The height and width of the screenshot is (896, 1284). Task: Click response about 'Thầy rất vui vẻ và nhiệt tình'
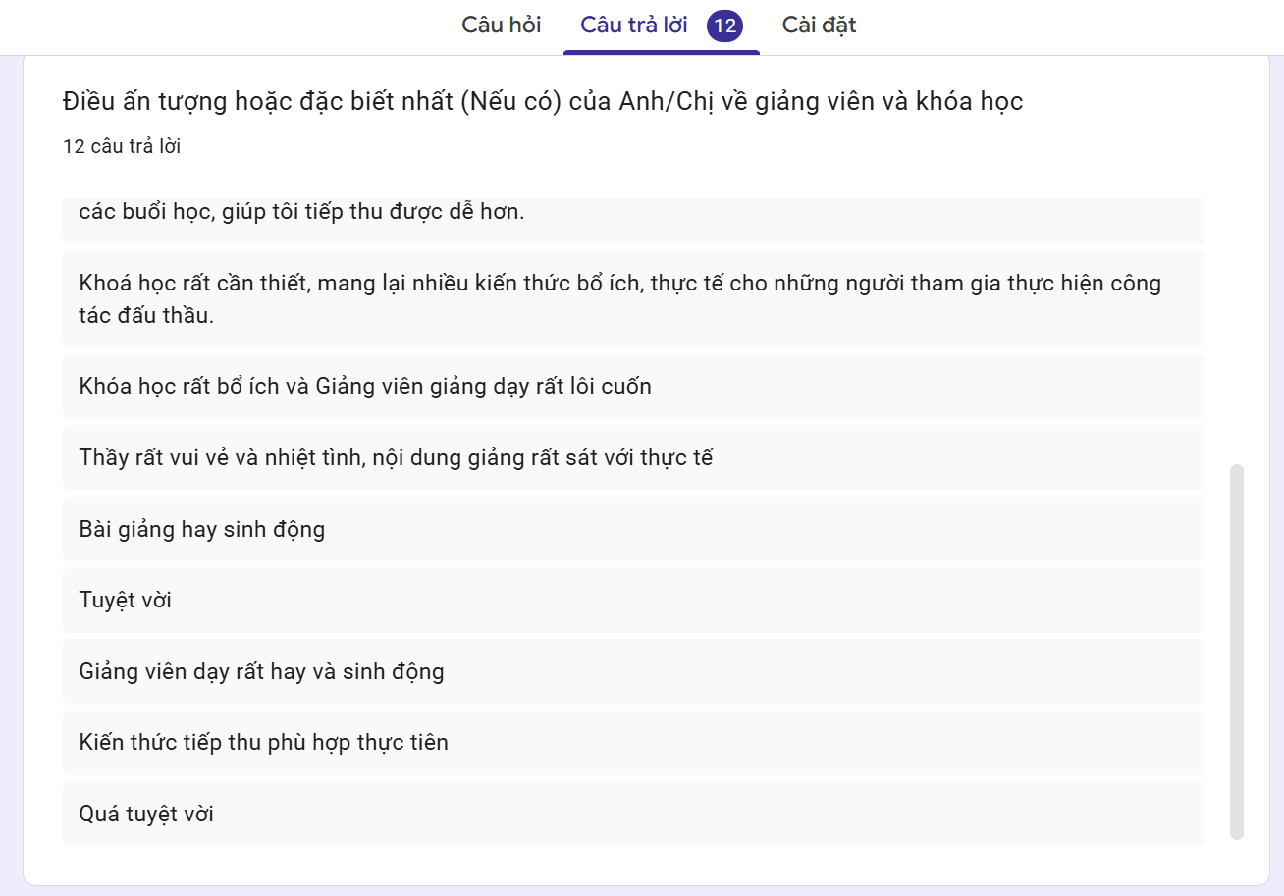(633, 457)
